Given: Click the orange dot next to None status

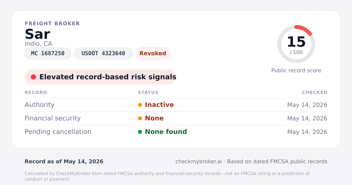Looking at the screenshot, I should [140, 118].
